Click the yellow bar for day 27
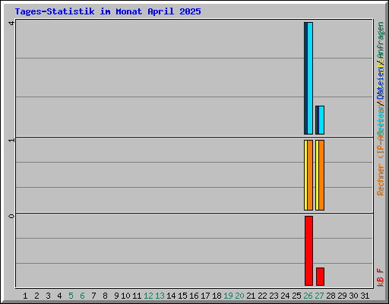The height and width of the screenshot is (304, 389). 317,175
